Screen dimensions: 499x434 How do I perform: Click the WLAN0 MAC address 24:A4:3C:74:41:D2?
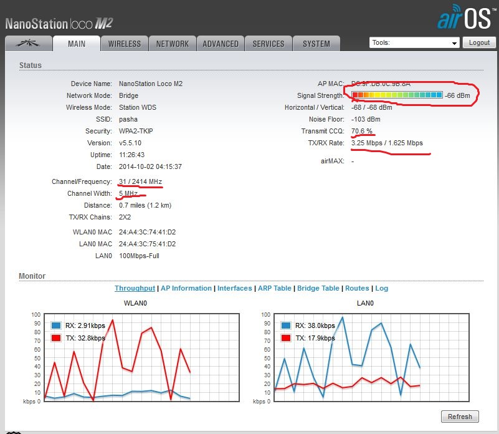pyautogui.click(x=148, y=232)
